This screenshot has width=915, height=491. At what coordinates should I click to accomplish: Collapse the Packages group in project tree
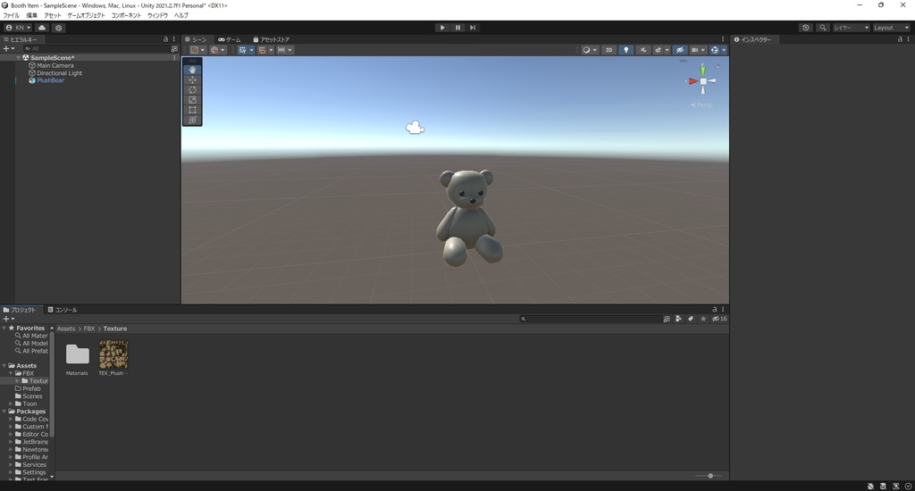tap(4, 412)
